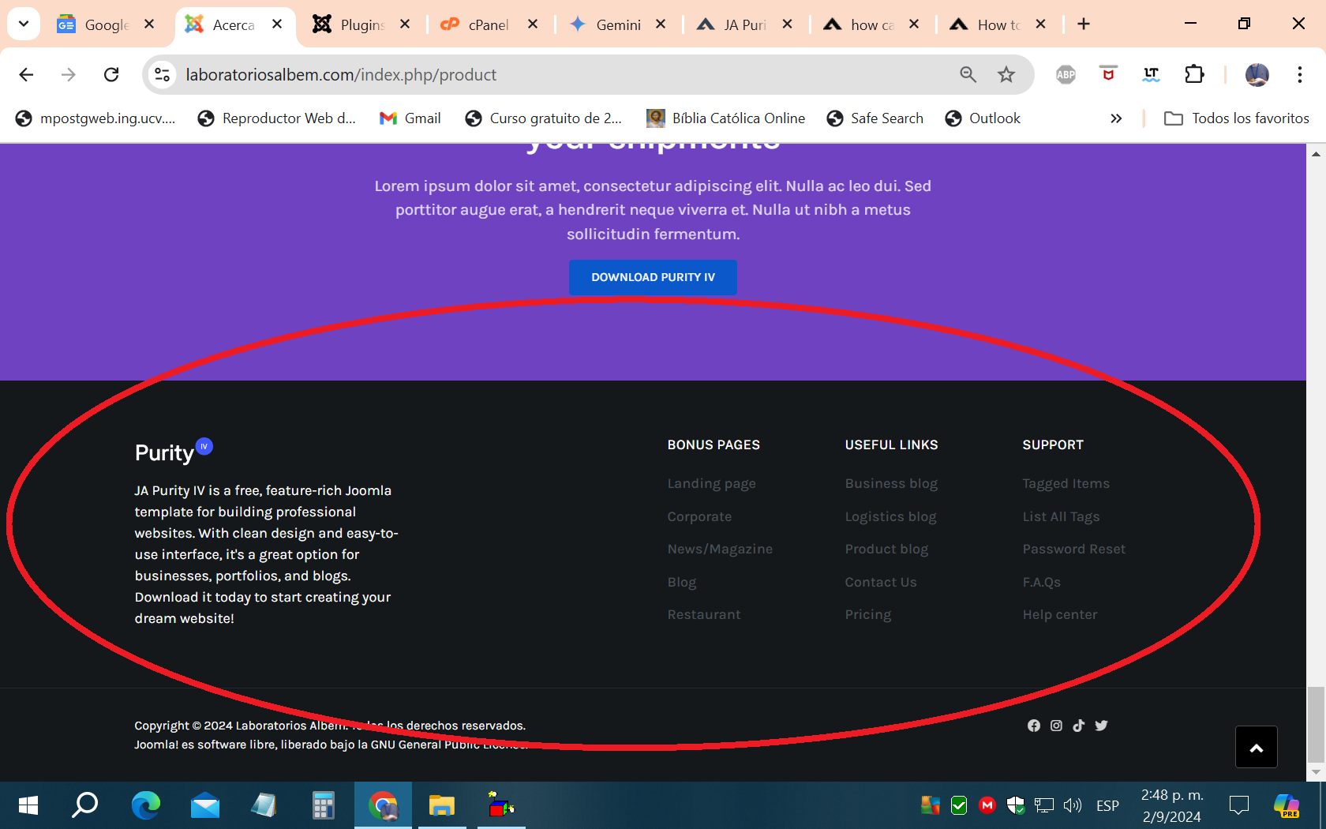Open the Gmail bookmark
Viewport: 1326px width, 829px height.
tap(410, 118)
